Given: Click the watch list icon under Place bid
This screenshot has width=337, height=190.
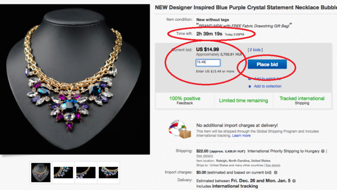Looking at the screenshot, I should tap(250, 79).
